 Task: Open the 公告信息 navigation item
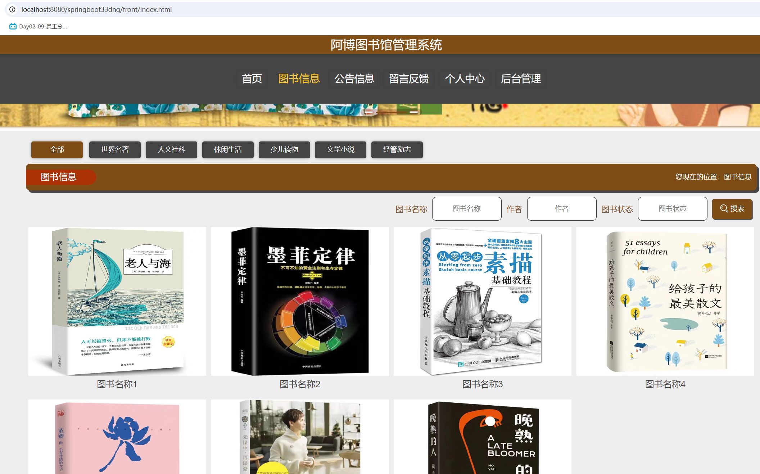pos(354,78)
